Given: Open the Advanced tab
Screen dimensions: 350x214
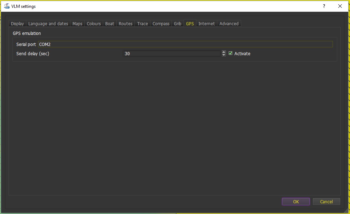Looking at the screenshot, I should pos(229,24).
